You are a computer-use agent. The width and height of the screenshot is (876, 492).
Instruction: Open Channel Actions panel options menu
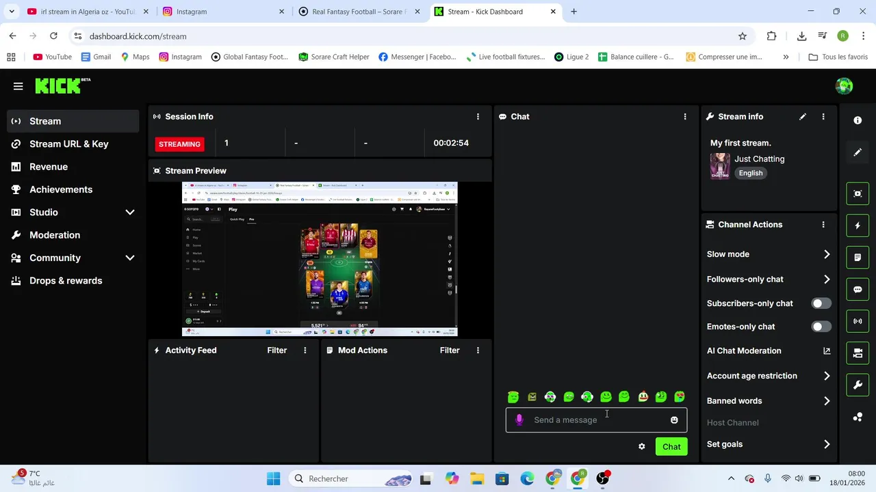[823, 225]
